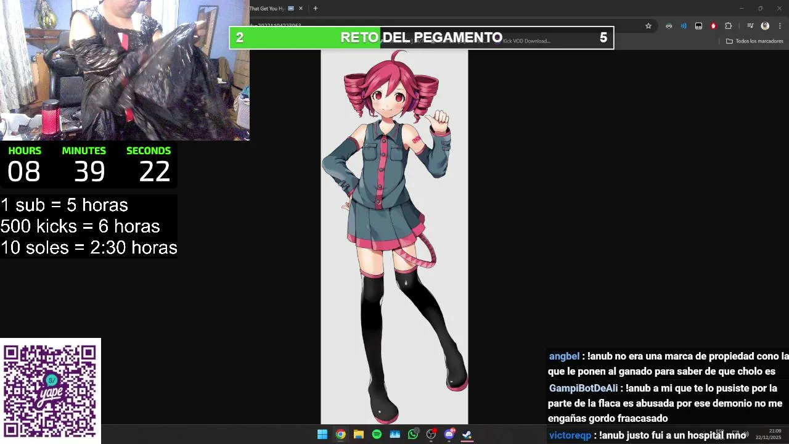Open the red hand blocker extension
The height and width of the screenshot is (444, 789).
713,26
